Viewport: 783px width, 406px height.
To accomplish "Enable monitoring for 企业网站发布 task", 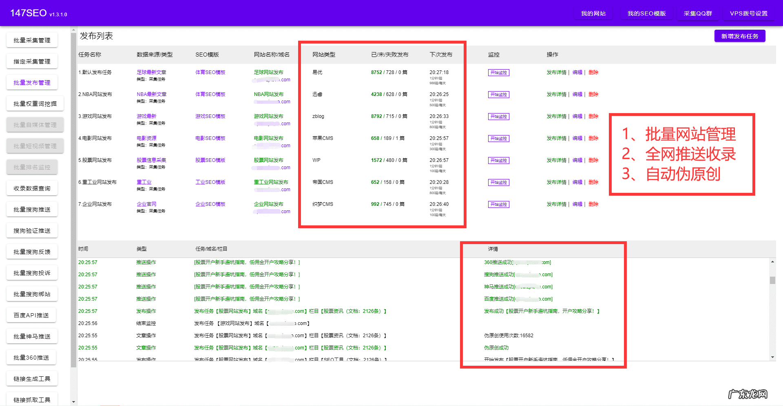I will (498, 205).
